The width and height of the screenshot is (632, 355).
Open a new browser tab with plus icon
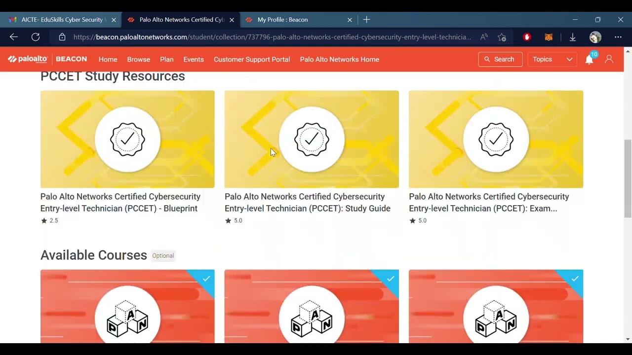(x=366, y=20)
